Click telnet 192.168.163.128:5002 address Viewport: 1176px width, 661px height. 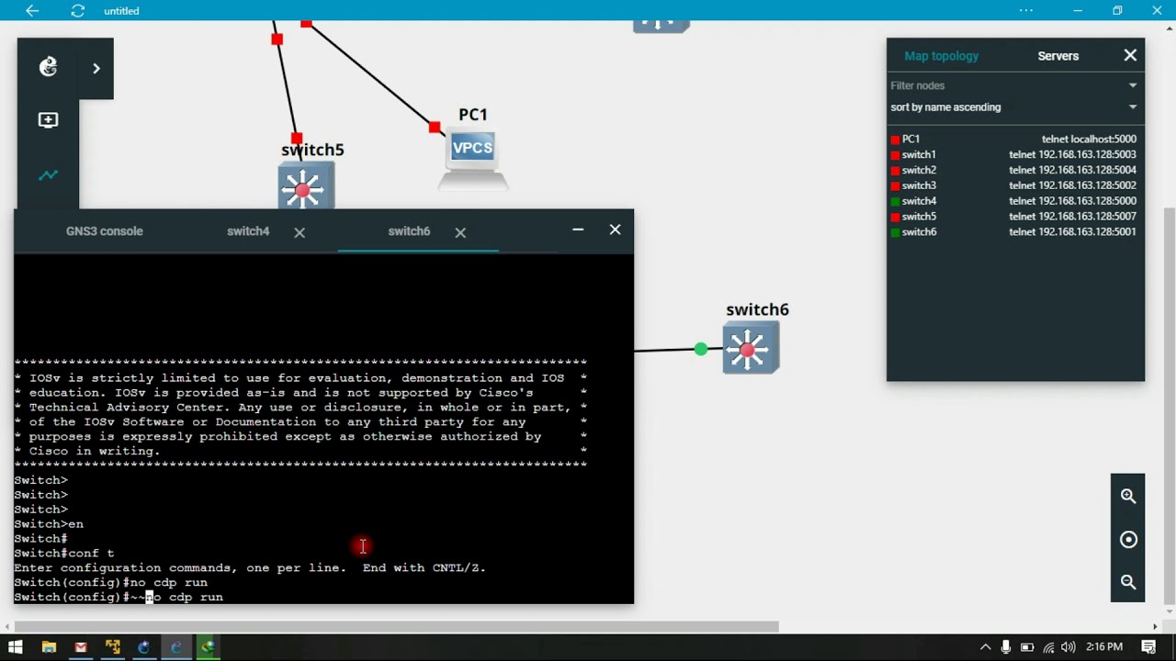click(1072, 186)
